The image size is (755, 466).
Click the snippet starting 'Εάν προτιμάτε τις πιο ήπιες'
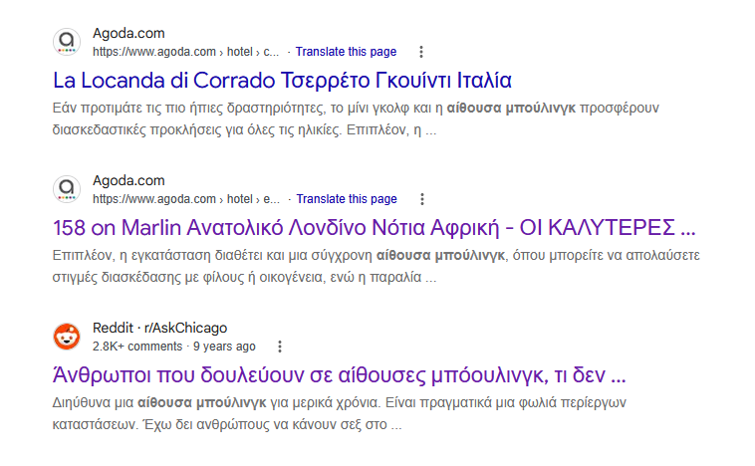356,118
